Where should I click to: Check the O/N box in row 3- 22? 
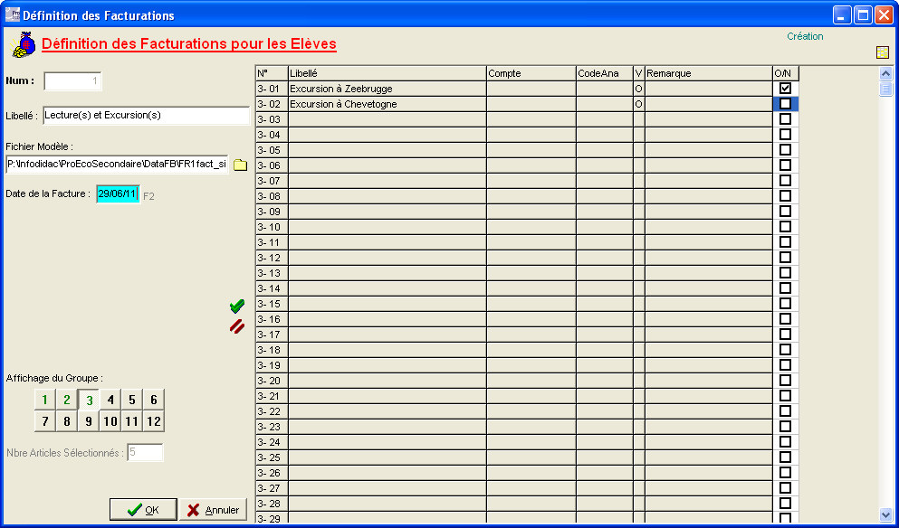coord(785,411)
